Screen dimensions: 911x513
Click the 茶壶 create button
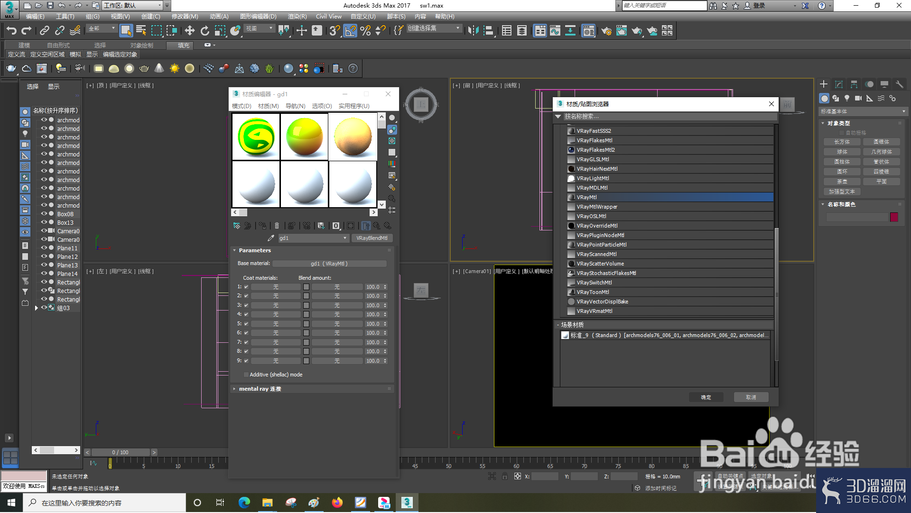(842, 182)
